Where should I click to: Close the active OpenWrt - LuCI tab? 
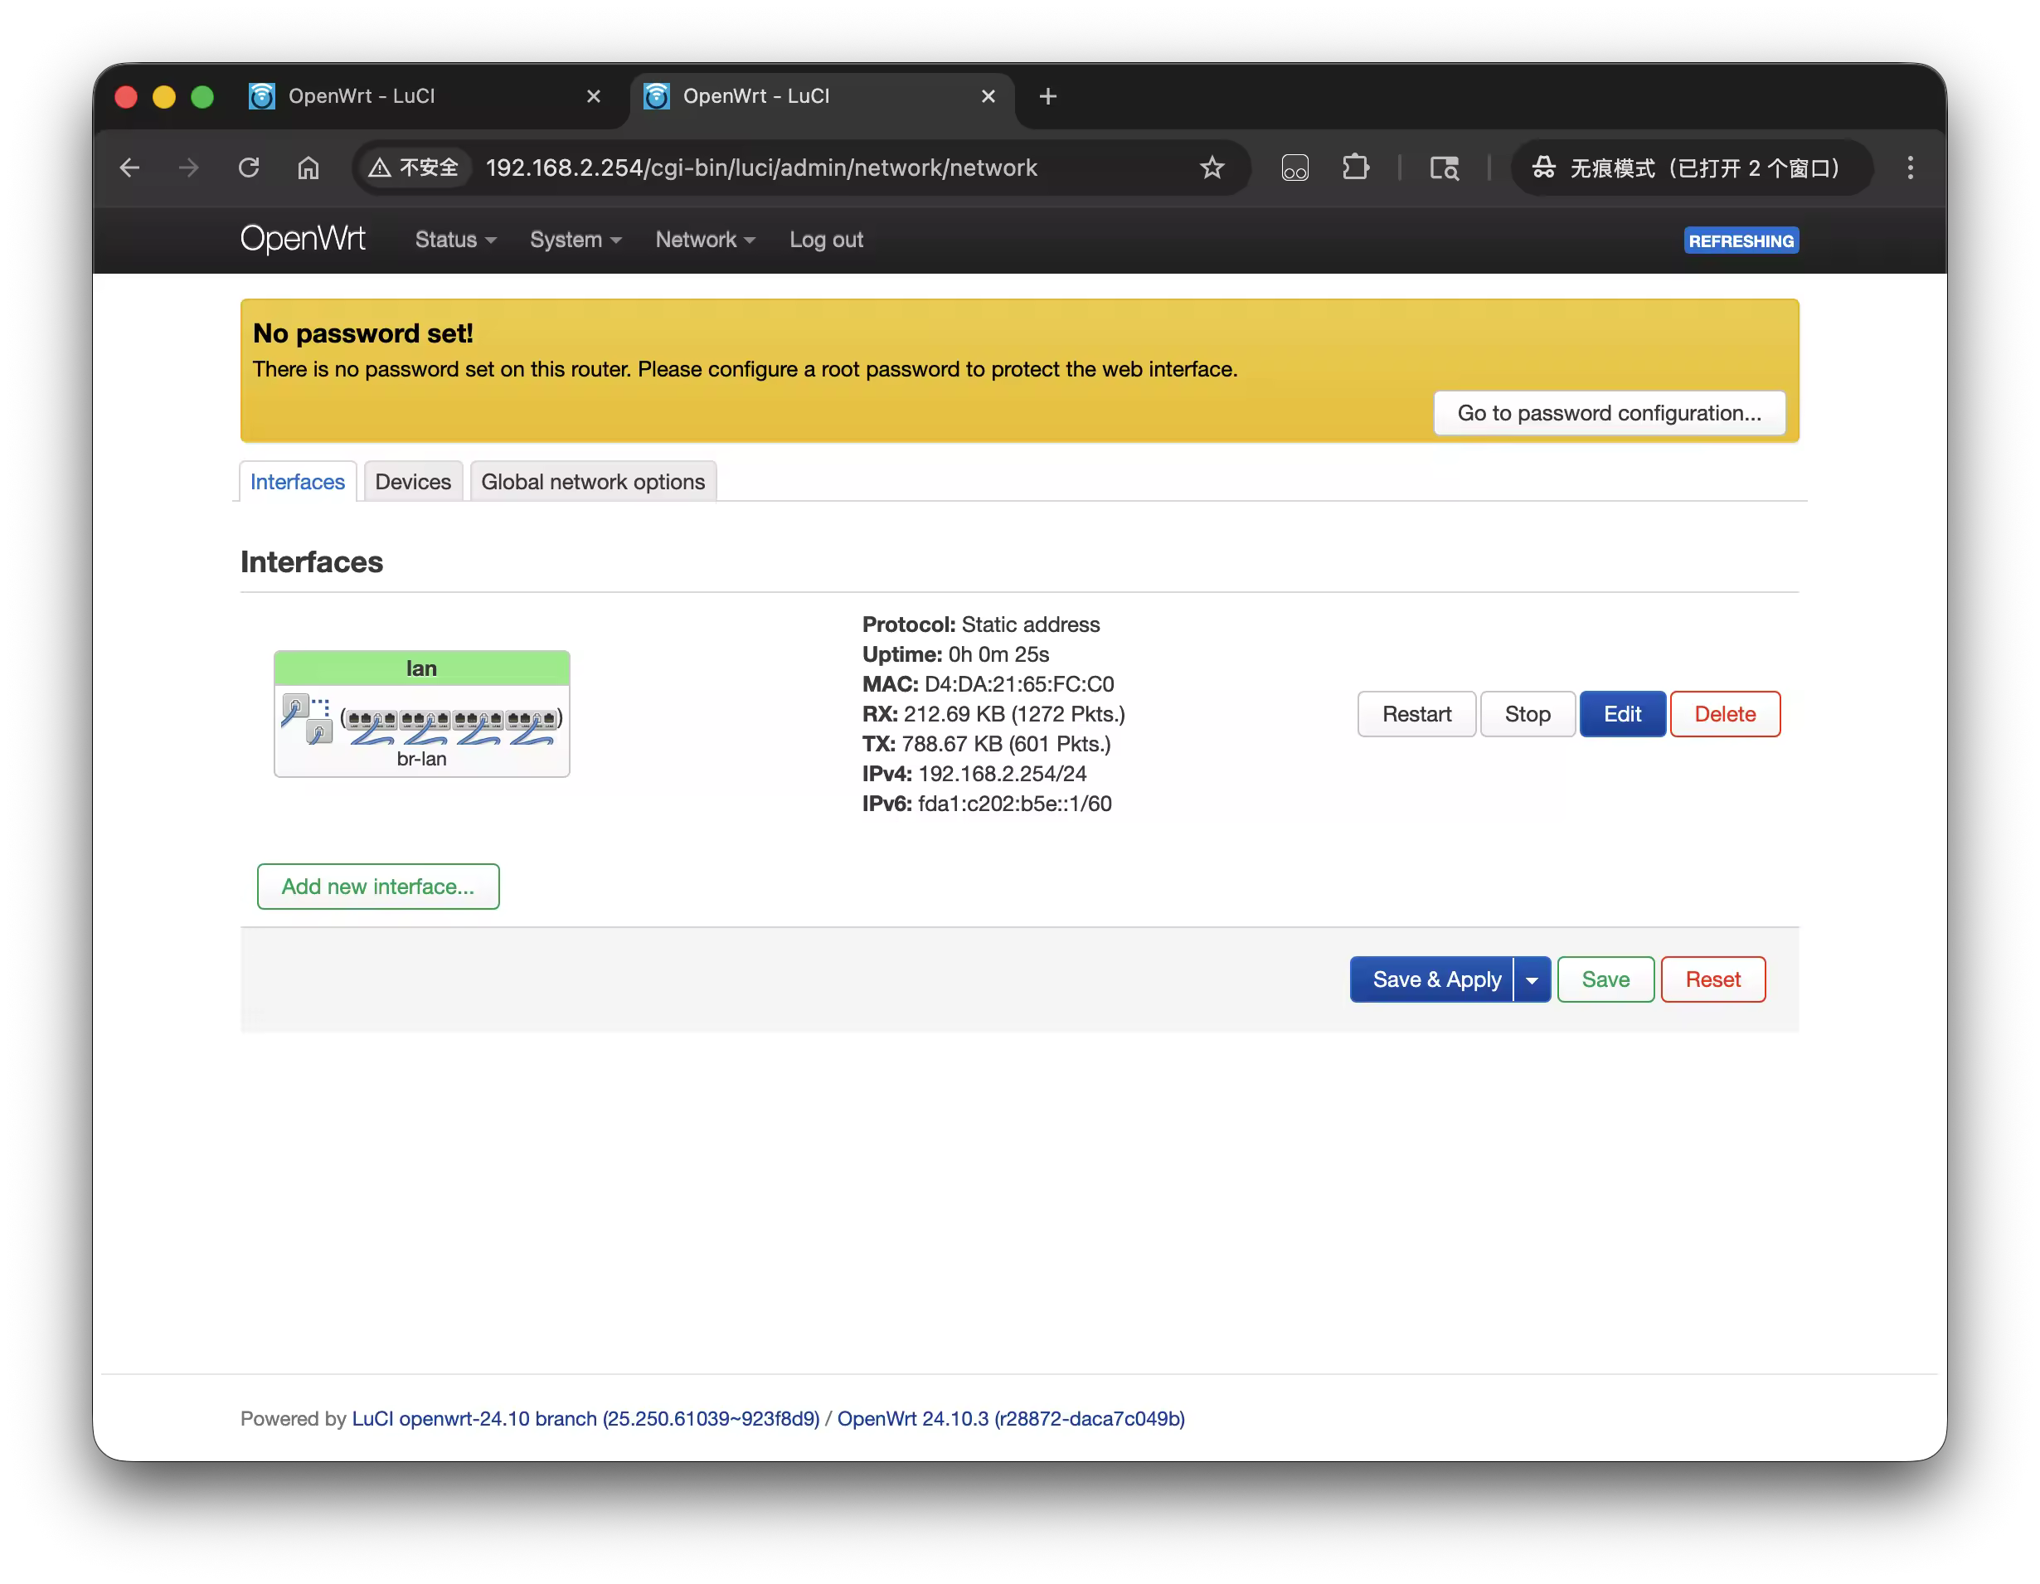988,96
